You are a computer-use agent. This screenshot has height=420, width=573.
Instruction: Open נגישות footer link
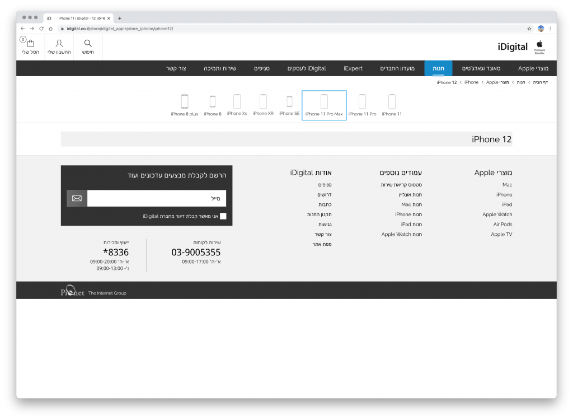click(x=325, y=224)
